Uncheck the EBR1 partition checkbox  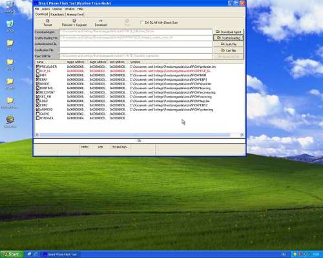point(37,79)
